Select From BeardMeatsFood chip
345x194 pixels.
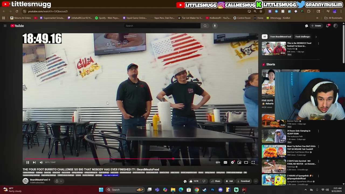(x=281, y=37)
